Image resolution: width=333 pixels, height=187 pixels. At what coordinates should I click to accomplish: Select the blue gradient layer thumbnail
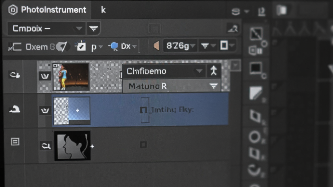coord(72,111)
